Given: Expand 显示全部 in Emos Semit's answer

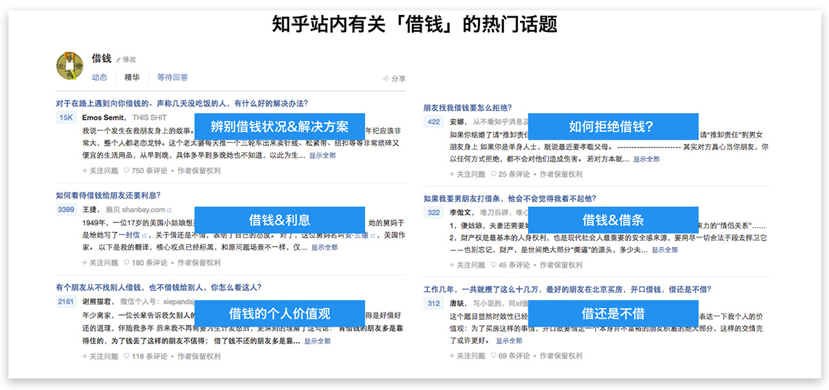Looking at the screenshot, I should tap(323, 156).
